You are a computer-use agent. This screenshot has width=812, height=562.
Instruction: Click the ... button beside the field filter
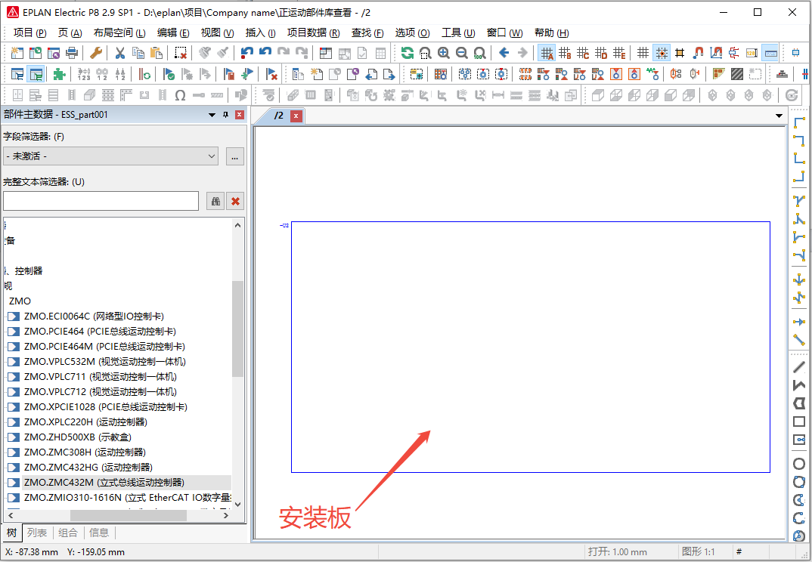tap(234, 156)
